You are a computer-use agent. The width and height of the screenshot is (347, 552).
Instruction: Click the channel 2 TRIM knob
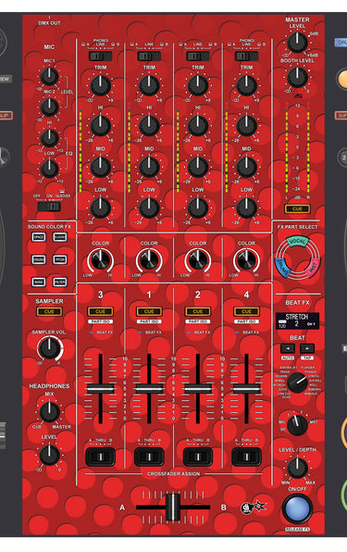pos(198,85)
